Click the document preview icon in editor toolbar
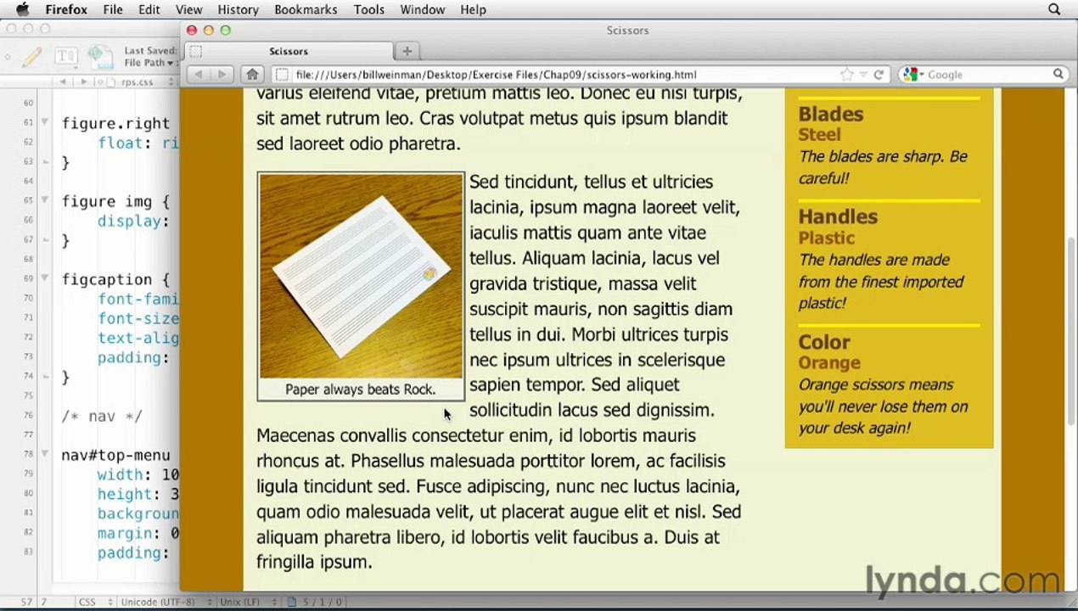The width and height of the screenshot is (1078, 611). pyautogui.click(x=99, y=56)
